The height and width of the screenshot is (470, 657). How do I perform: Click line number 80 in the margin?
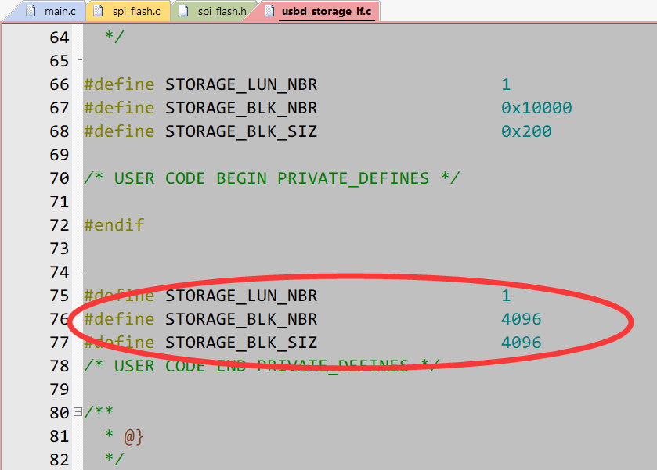click(59, 412)
